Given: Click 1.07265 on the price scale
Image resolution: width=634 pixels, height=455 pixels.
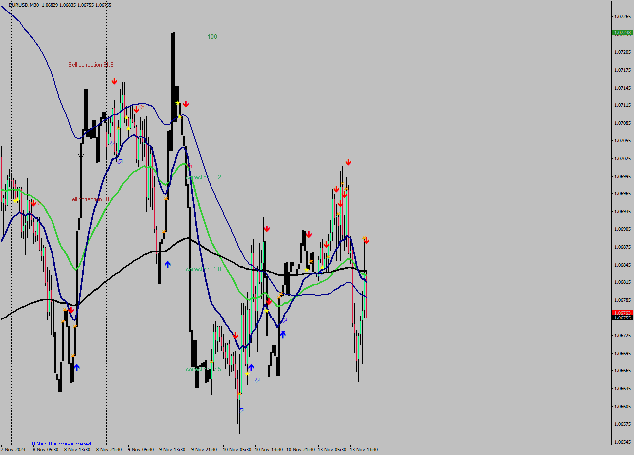Looking at the screenshot, I should coord(622,17).
